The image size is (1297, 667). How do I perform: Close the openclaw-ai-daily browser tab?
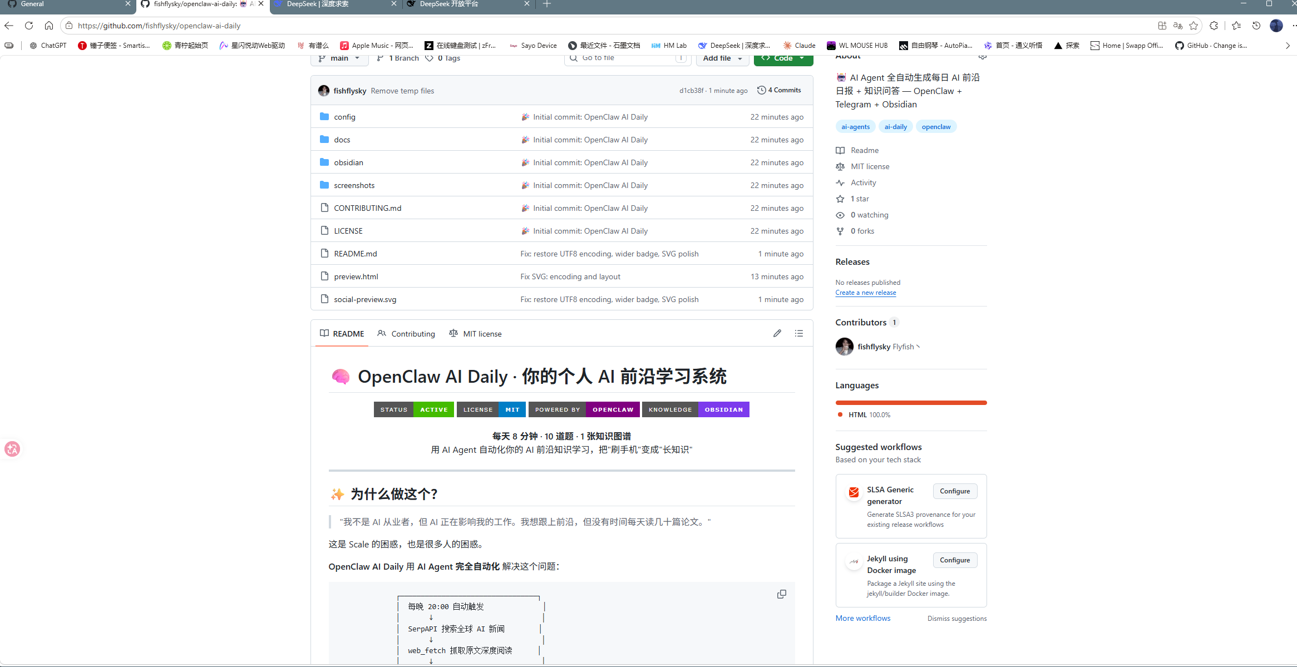point(261,4)
